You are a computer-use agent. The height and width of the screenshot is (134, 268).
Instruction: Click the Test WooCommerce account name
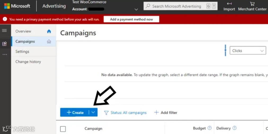pyautogui.click(x=89, y=2)
